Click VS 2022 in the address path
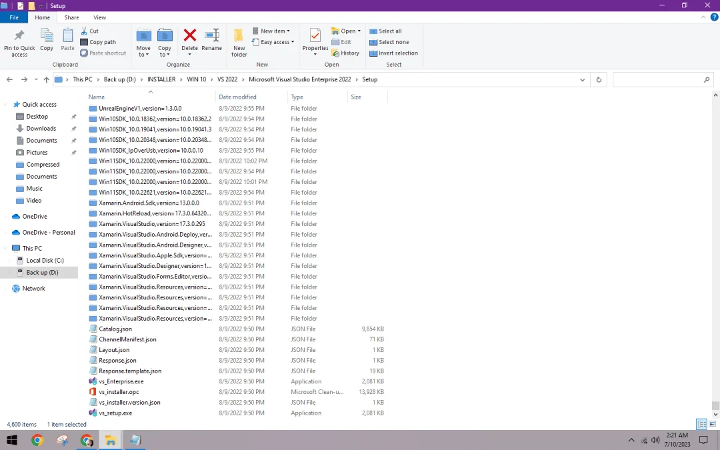Screen dimensions: 720x450 tap(227, 79)
